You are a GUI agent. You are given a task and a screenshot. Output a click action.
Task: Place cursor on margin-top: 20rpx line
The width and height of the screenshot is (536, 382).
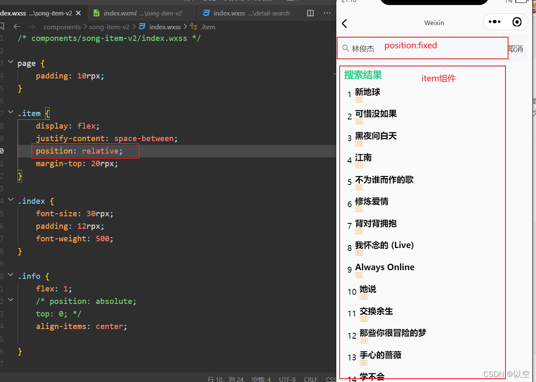[77, 163]
